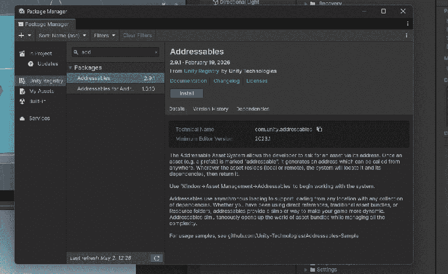Open the Package Manager tab options menu

click(407, 24)
